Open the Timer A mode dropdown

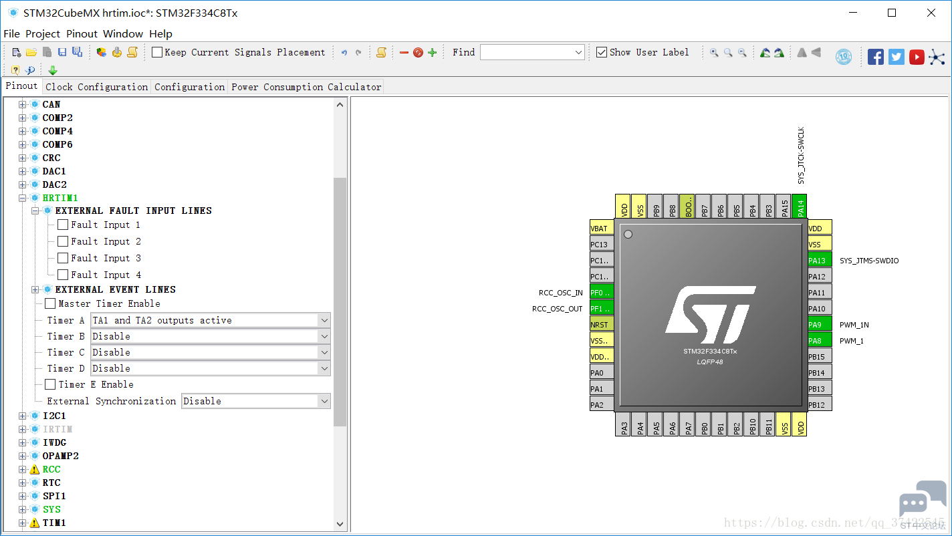[211, 320]
